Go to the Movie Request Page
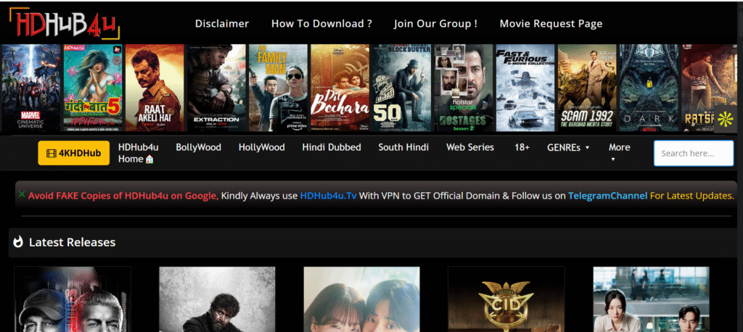The image size is (743, 332). [x=551, y=24]
